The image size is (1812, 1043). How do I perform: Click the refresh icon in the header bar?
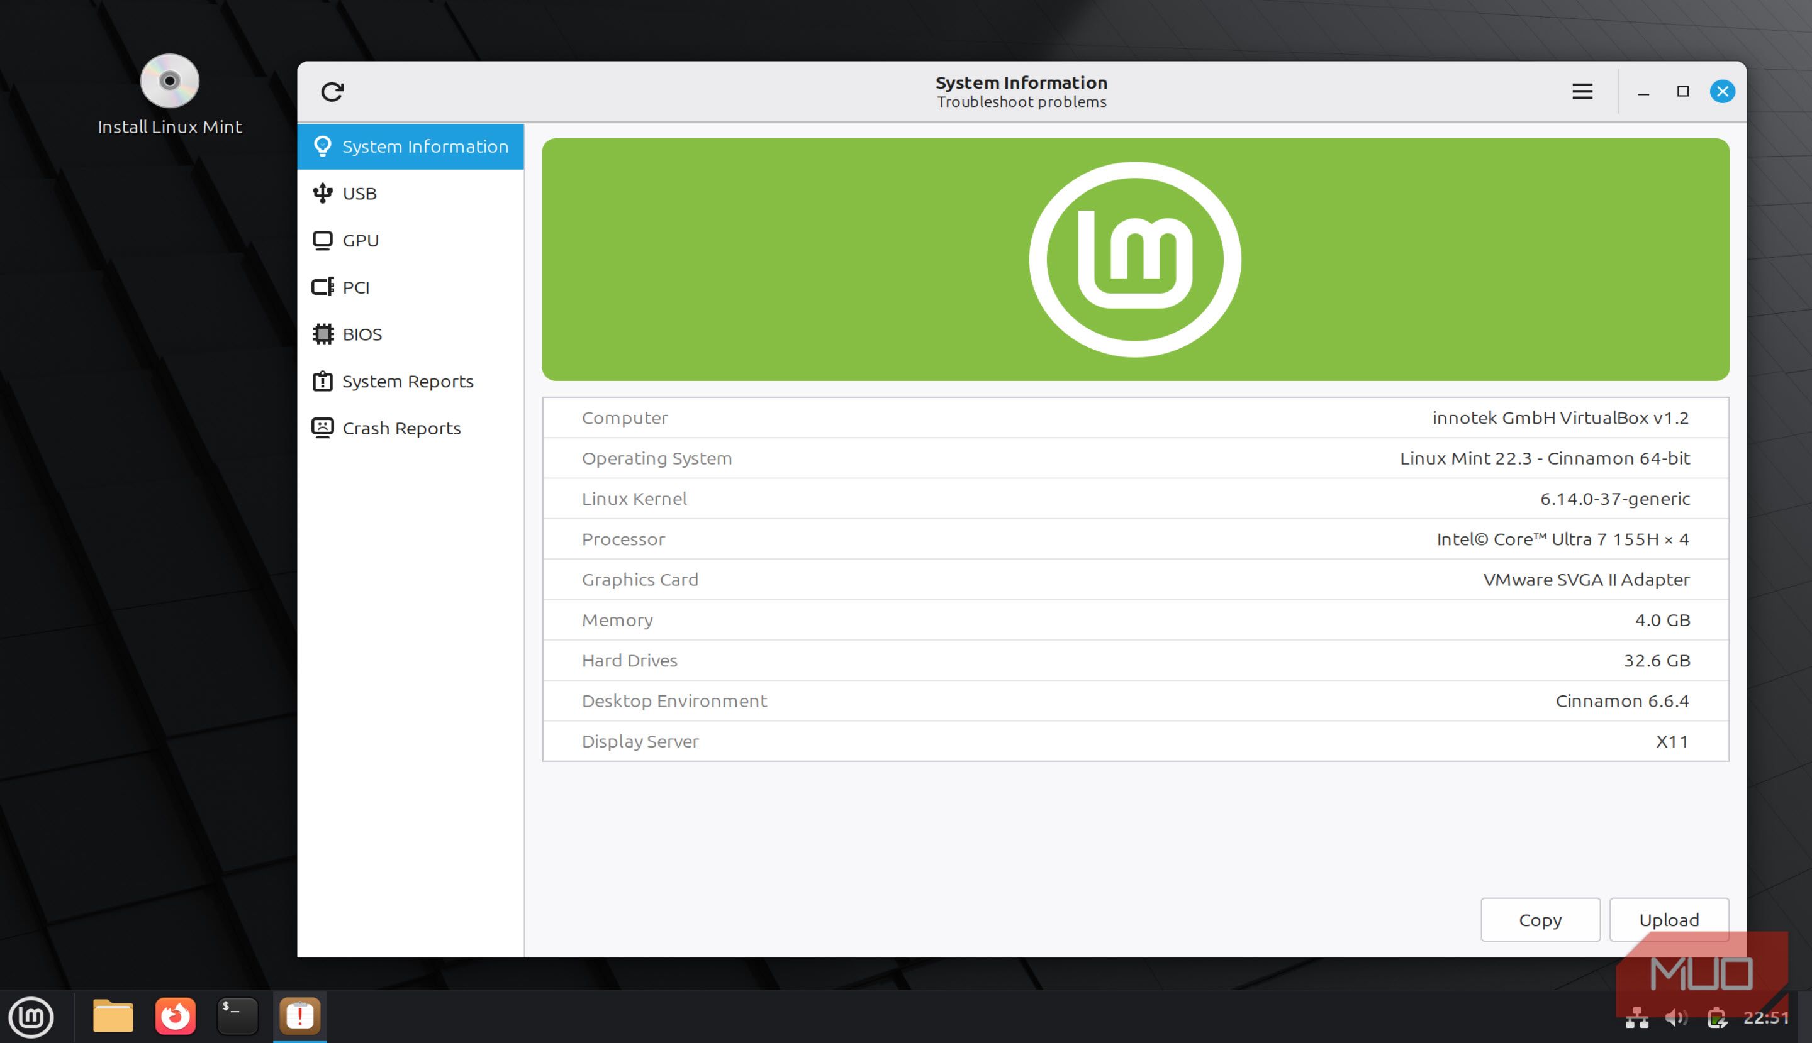point(332,92)
